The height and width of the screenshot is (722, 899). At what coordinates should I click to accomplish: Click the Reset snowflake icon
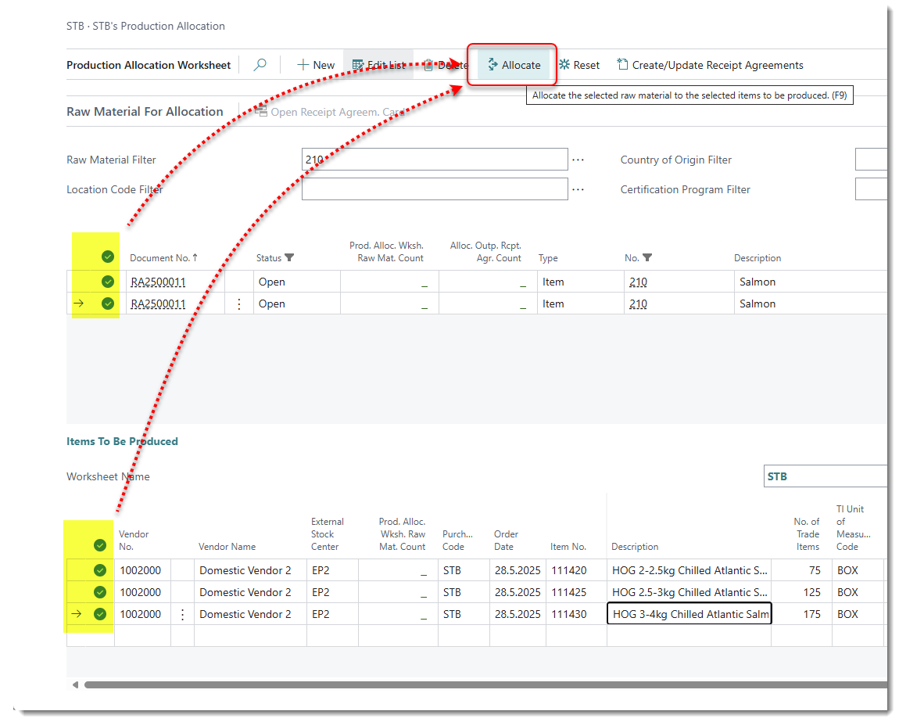564,65
